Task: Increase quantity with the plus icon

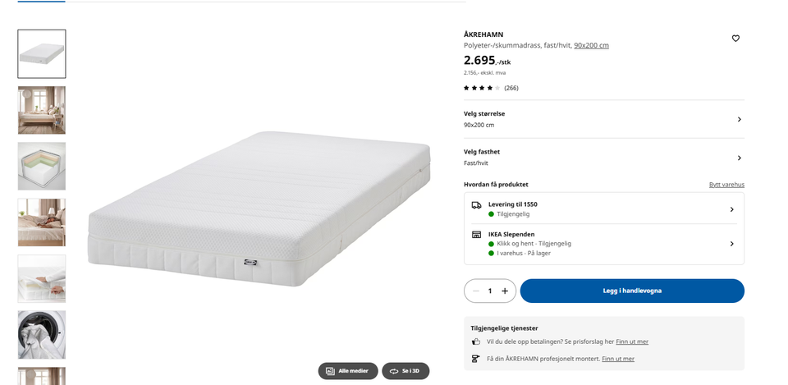Action: [x=505, y=291]
